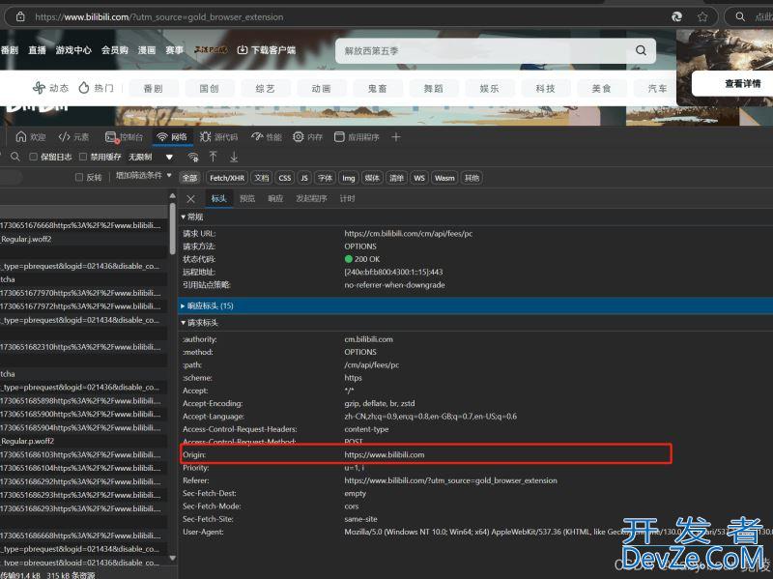
Task: Open network conditions wifi-gear icon
Action: pos(193,157)
